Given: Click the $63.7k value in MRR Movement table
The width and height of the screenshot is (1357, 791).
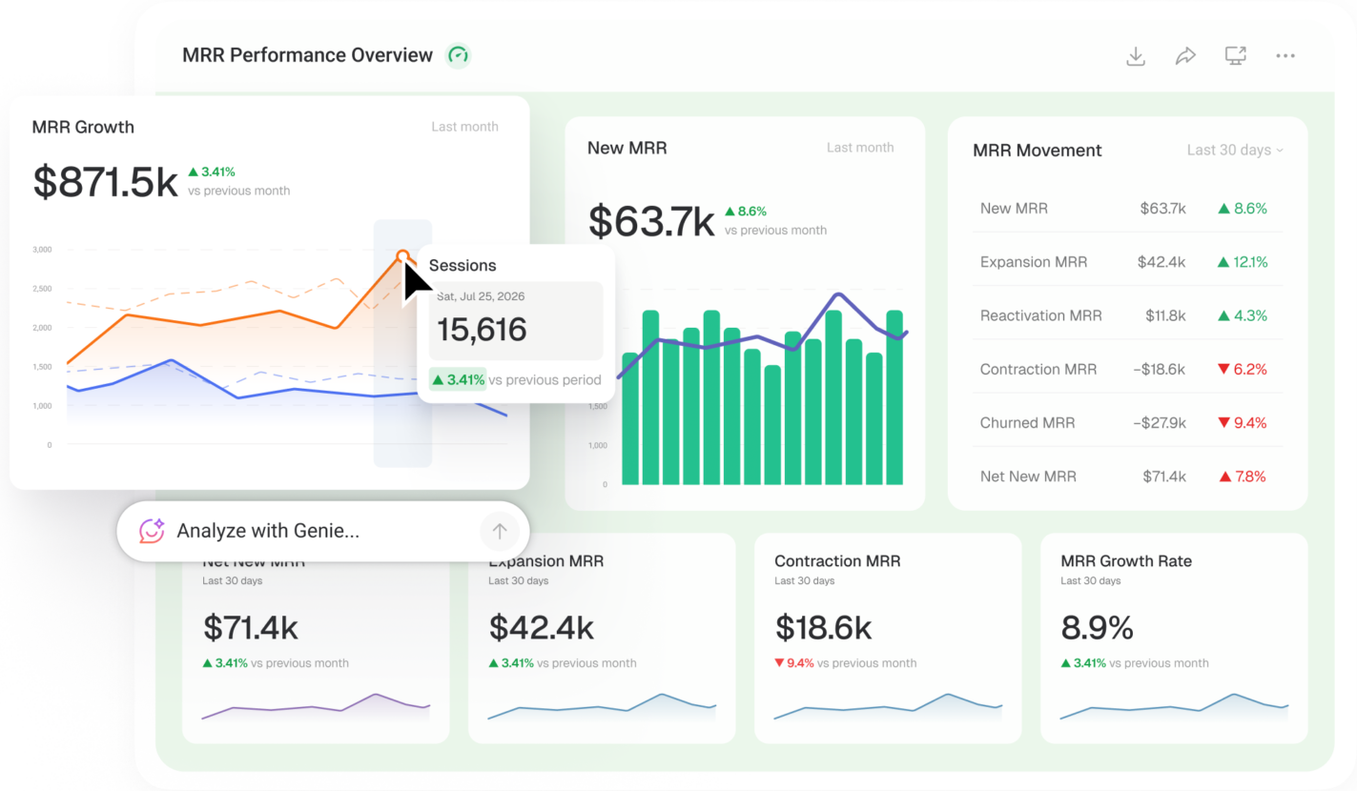Looking at the screenshot, I should pos(1162,209).
